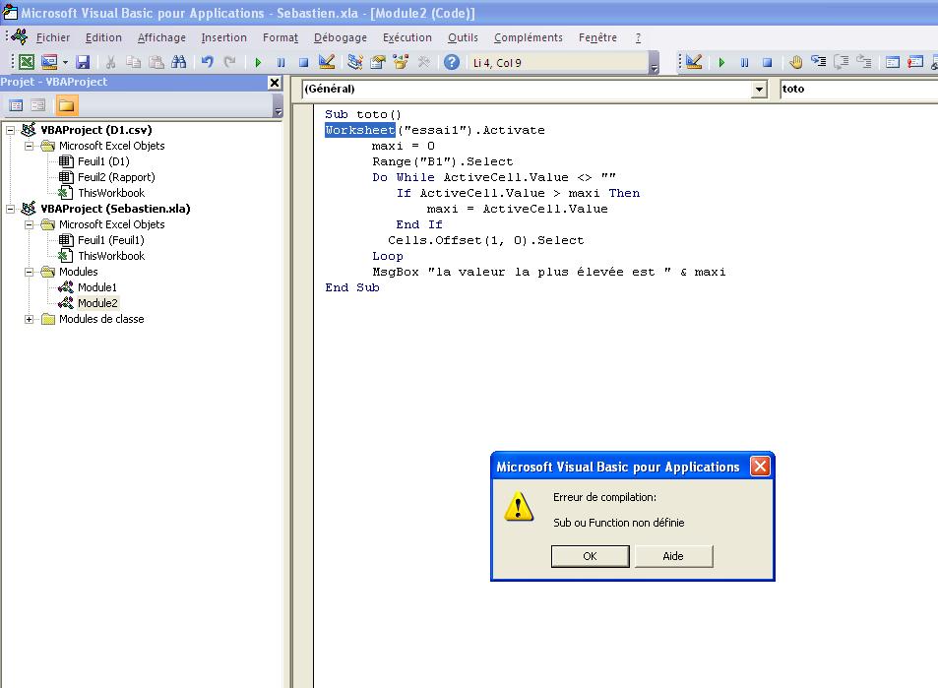The width and height of the screenshot is (938, 688).
Task: Toggle Folders icon in Project panel
Action: pyautogui.click(x=66, y=106)
